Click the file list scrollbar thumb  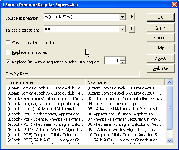170,107
